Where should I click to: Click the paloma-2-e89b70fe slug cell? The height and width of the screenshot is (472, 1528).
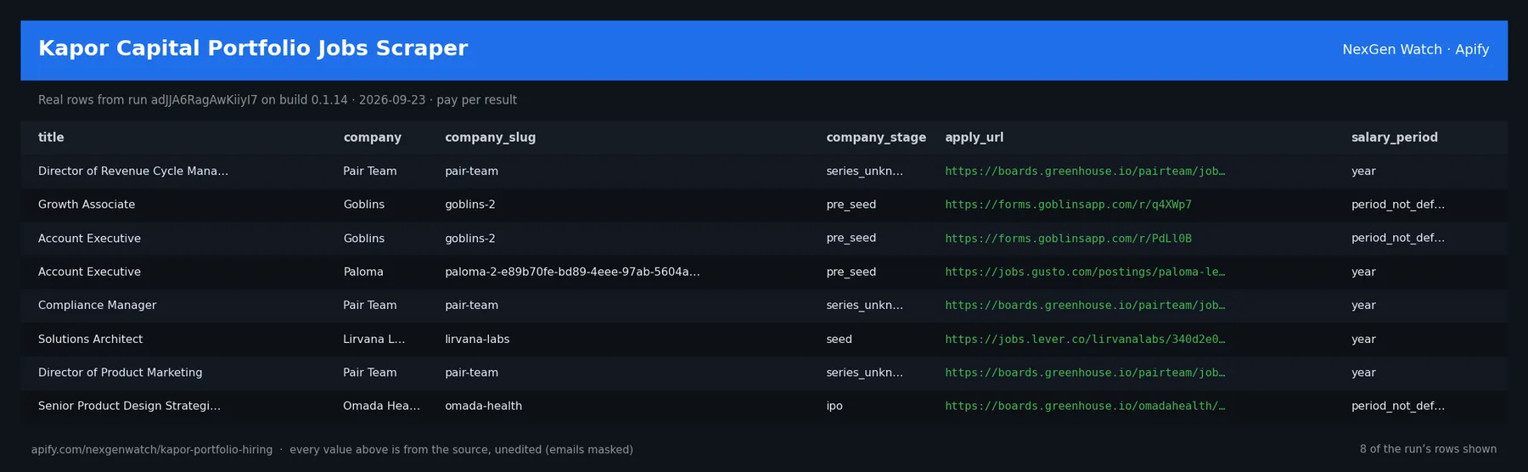572,272
